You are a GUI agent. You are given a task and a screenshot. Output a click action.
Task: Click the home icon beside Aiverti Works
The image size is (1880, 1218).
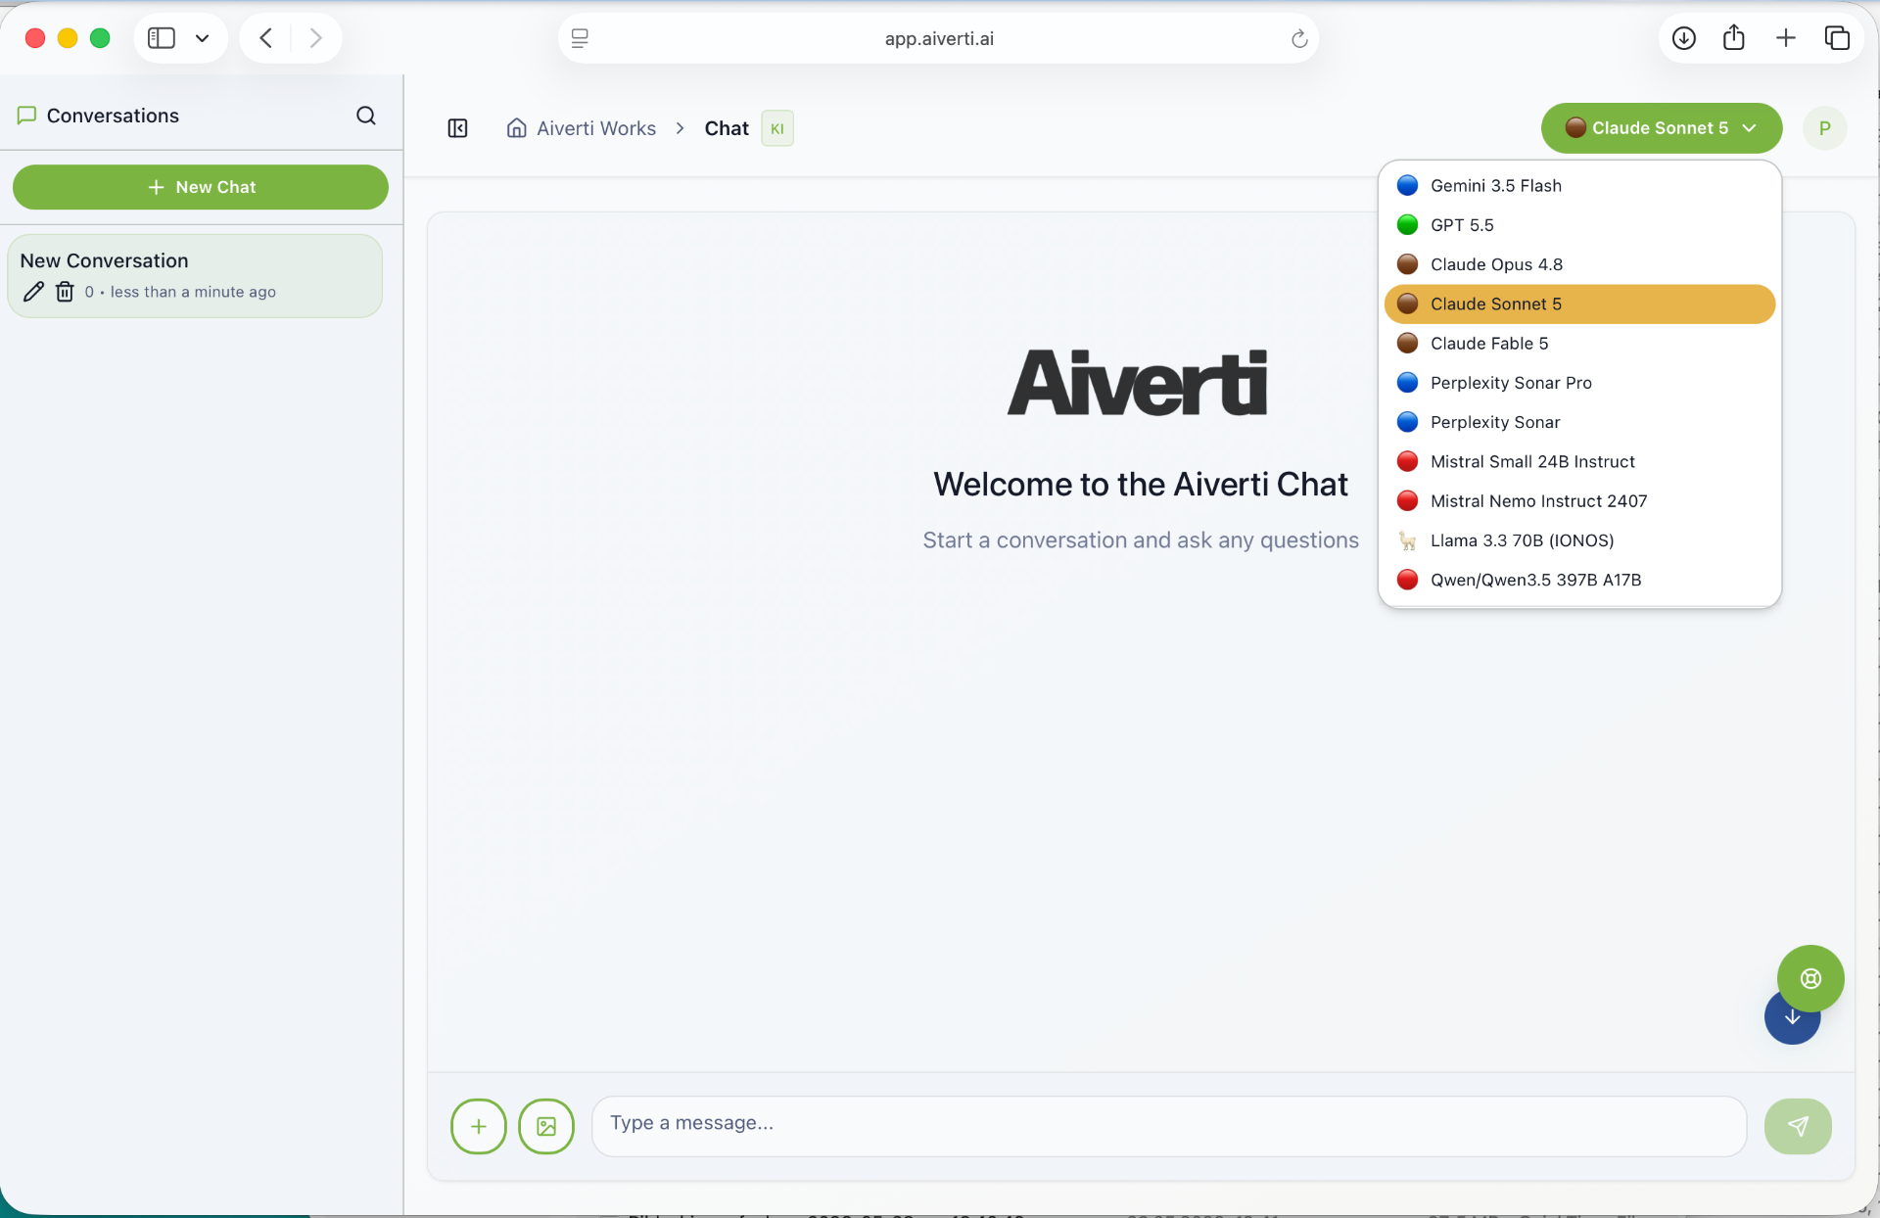point(516,128)
